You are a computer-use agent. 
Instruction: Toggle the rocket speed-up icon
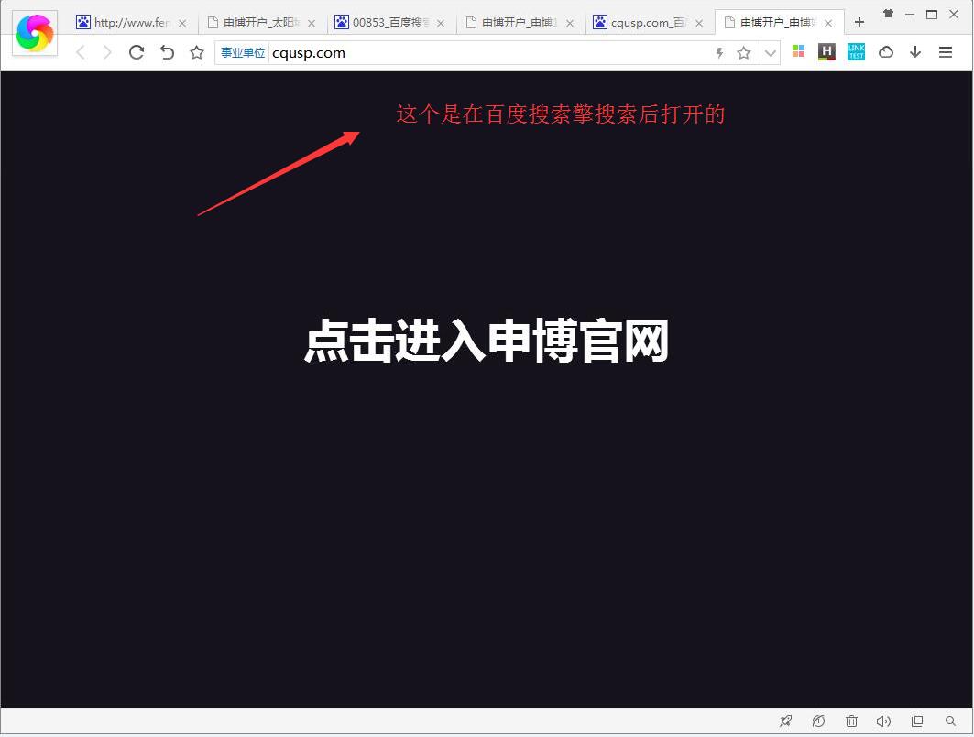coord(785,721)
